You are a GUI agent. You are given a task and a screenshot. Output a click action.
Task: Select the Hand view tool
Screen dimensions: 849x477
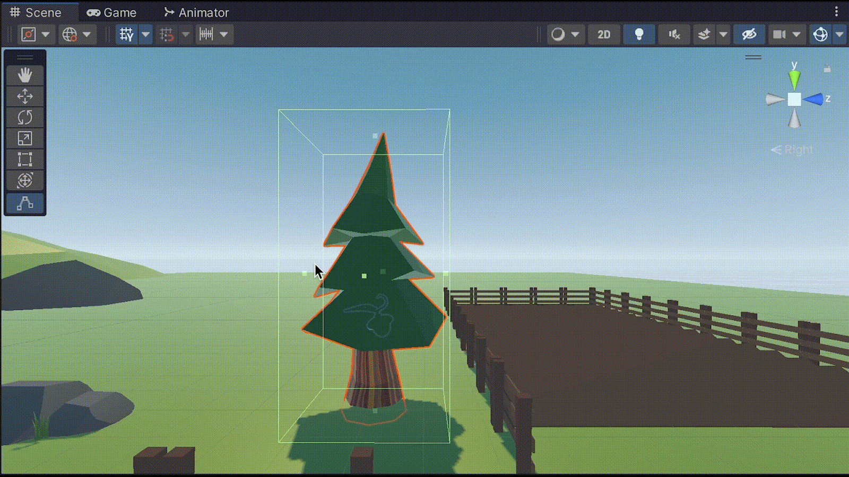point(25,75)
